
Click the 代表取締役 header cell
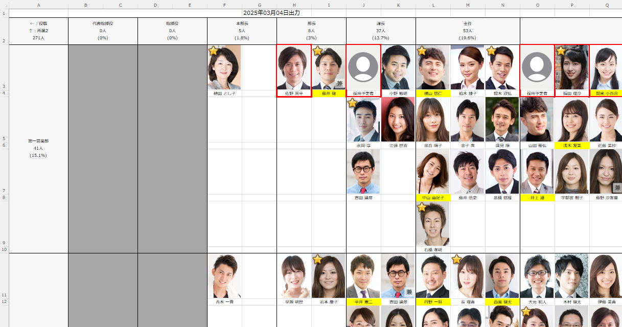click(103, 31)
